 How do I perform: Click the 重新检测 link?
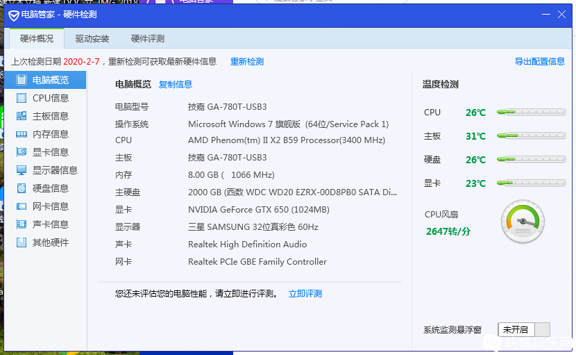tap(247, 61)
